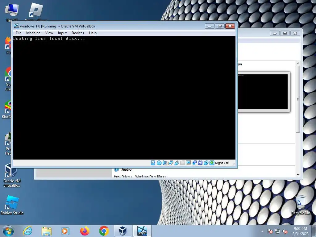The width and height of the screenshot is (316, 237).
Task: Launch Firefox from the taskbar
Action: click(x=85, y=231)
